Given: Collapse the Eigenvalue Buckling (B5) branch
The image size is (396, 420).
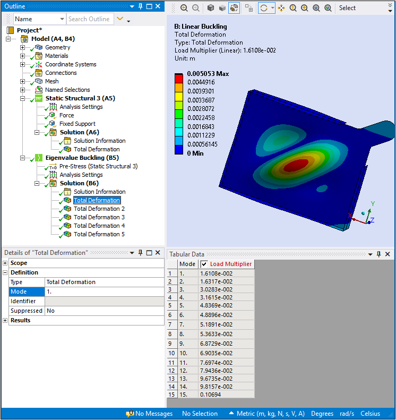Looking at the screenshot, I should [22, 158].
